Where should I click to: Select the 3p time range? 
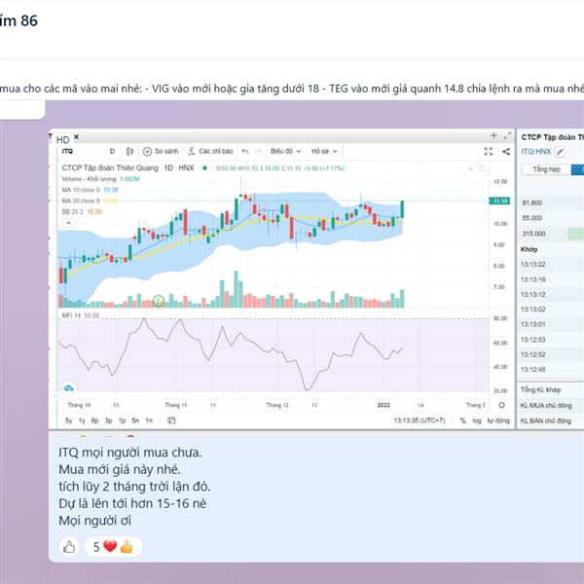108,420
